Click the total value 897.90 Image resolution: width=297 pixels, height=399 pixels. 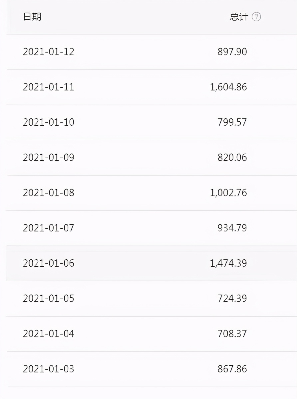pyautogui.click(x=232, y=52)
